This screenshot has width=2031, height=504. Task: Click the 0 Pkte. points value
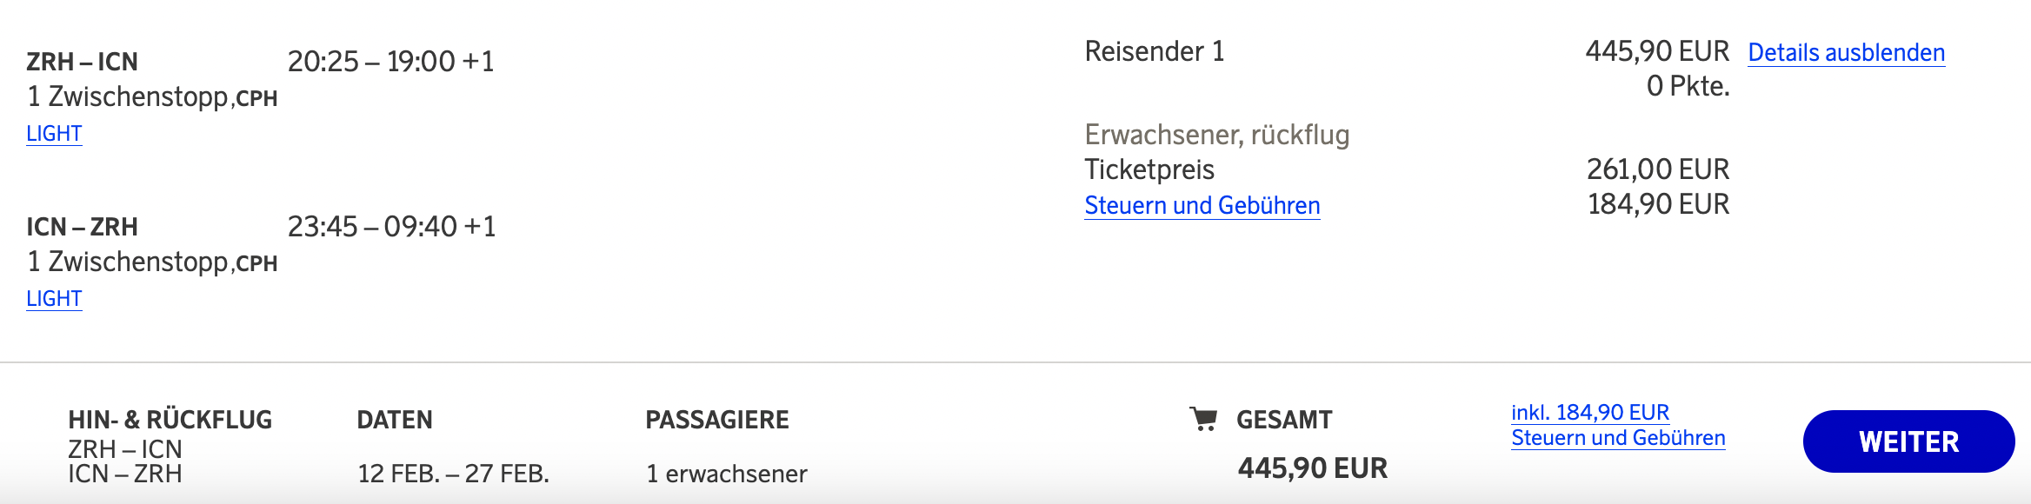[1688, 87]
